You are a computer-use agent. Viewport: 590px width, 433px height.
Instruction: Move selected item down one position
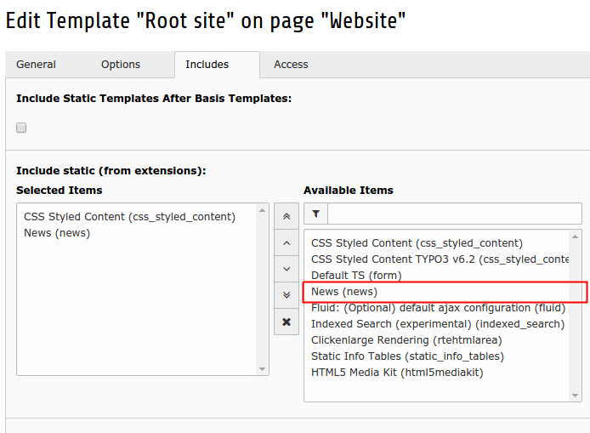pyautogui.click(x=286, y=270)
